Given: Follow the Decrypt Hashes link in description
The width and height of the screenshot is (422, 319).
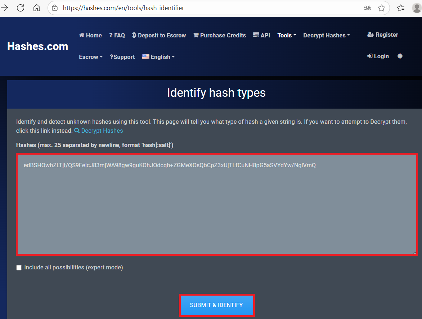Looking at the screenshot, I should [102, 131].
